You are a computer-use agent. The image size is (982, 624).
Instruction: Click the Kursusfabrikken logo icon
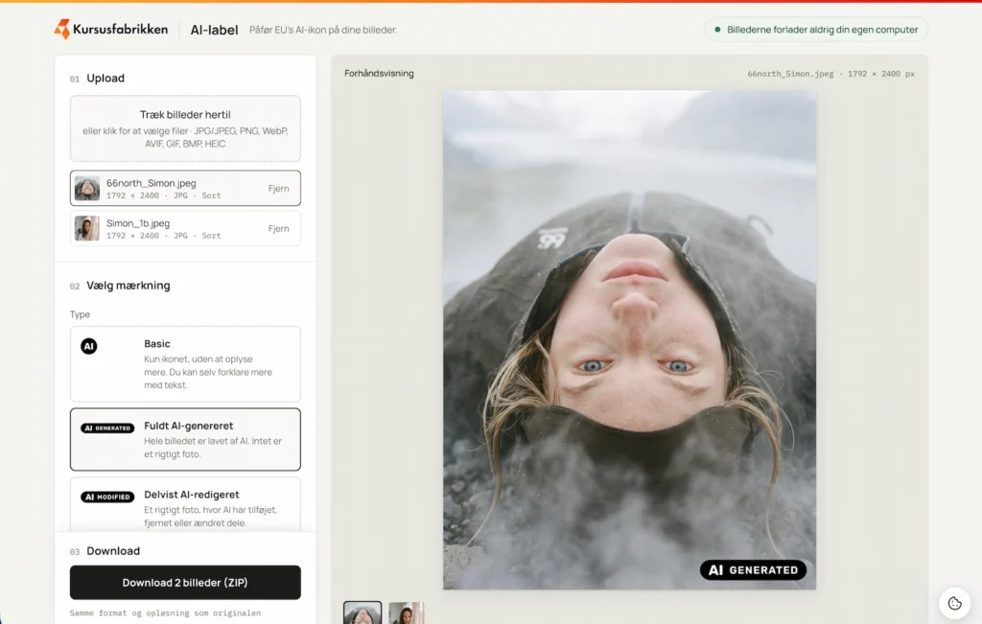coord(62,29)
